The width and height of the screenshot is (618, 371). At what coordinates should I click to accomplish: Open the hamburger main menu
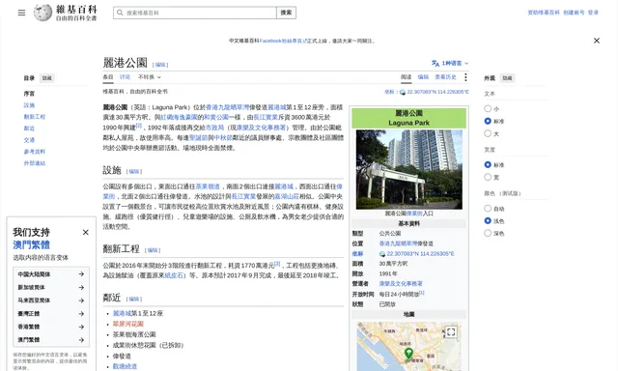point(21,13)
